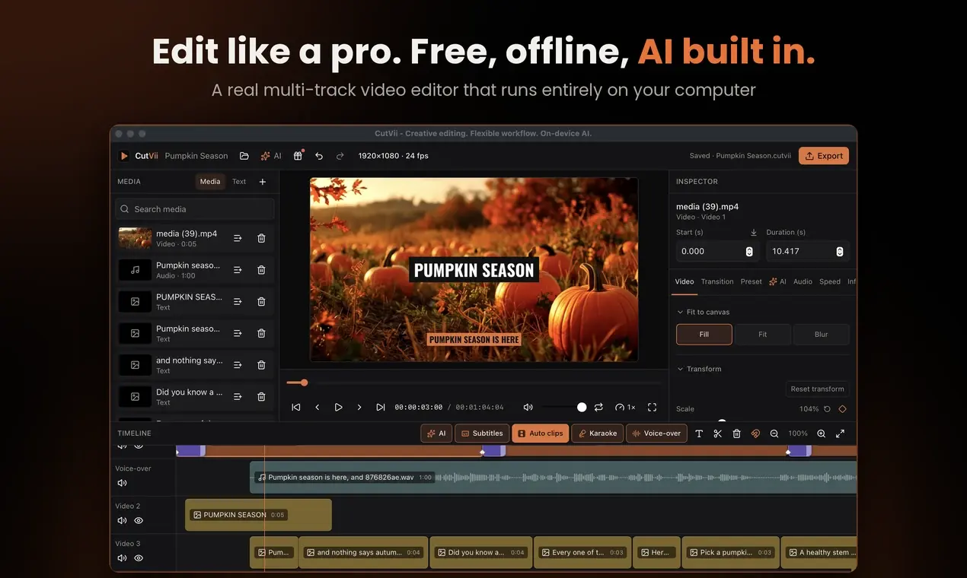967x578 pixels.
Task: Open the Audio tab in the Inspector
Action: tap(803, 281)
